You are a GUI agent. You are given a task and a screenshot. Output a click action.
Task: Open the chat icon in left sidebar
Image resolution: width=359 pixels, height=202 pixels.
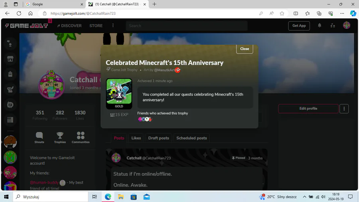coord(10,44)
